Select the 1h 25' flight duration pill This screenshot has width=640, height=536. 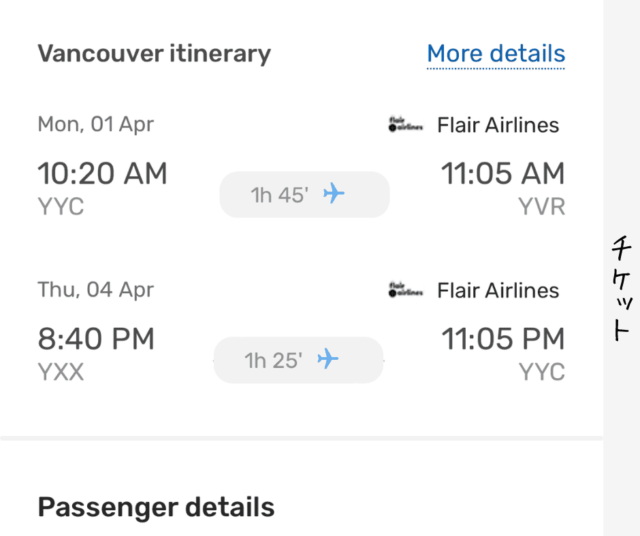click(x=298, y=359)
